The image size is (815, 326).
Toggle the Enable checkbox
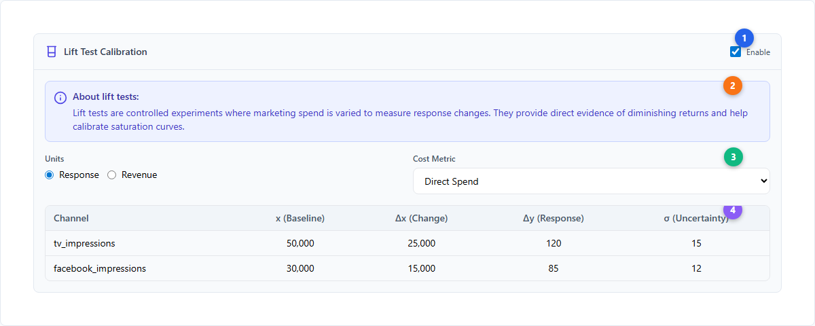pyautogui.click(x=736, y=52)
